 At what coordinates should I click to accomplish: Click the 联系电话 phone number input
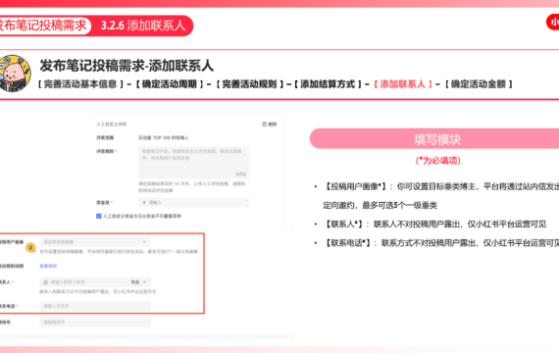point(95,306)
